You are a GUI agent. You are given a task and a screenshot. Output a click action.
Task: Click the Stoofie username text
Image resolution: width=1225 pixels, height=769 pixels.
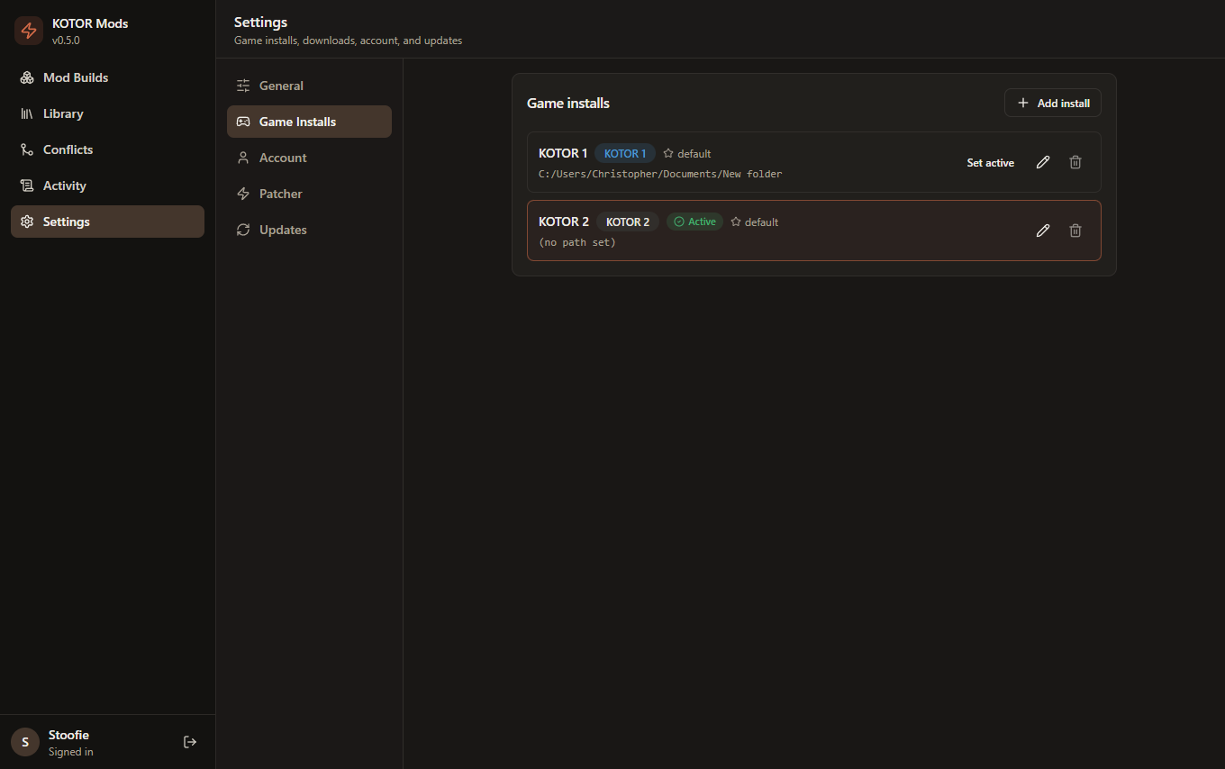click(68, 735)
